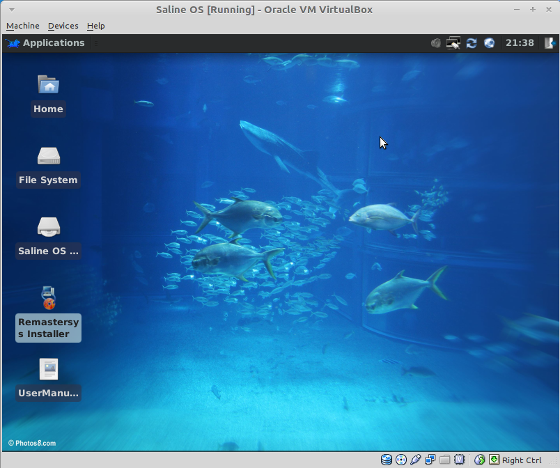Click the 21:38 panel clock
This screenshot has width=560, height=468.
[520, 42]
